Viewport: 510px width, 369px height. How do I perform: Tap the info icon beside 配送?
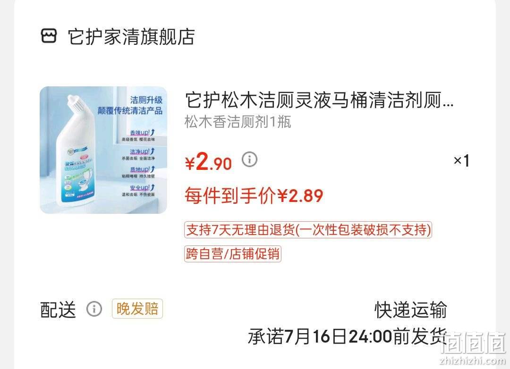click(94, 309)
